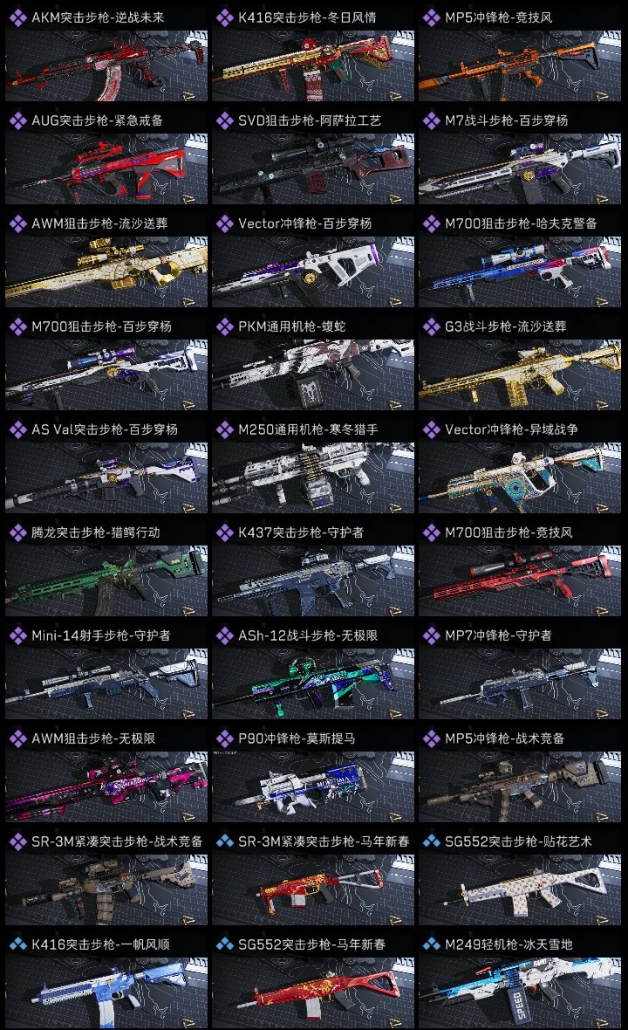The width and height of the screenshot is (628, 1030).
Task: Click the purple rarity icon beside PKM通用机枪-蝮蛇
Action: tap(224, 326)
